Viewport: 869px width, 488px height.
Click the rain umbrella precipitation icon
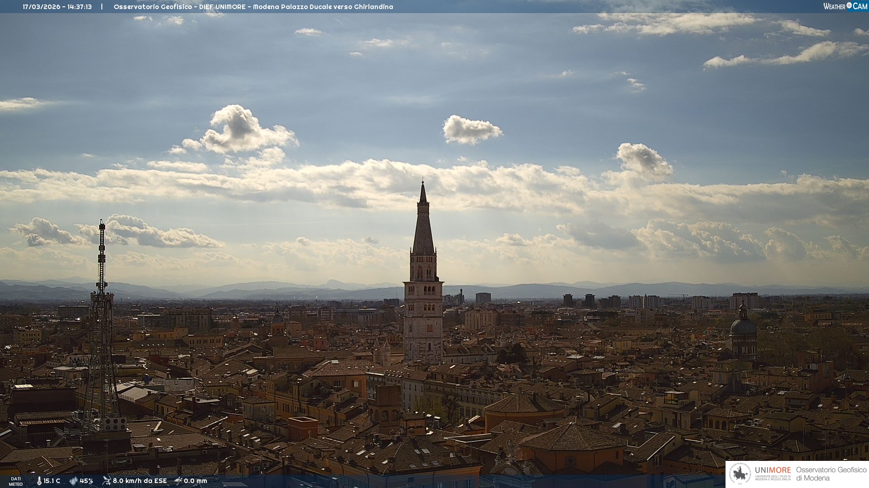pos(178,481)
